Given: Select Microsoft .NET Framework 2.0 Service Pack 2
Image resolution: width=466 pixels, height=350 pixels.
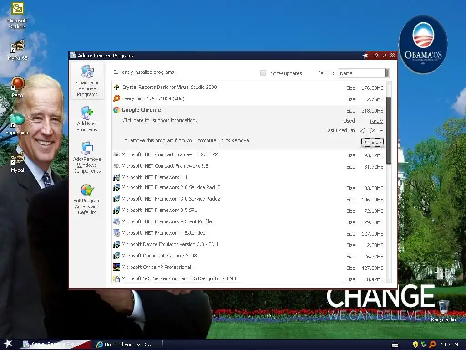Looking at the screenshot, I should (x=249, y=187).
